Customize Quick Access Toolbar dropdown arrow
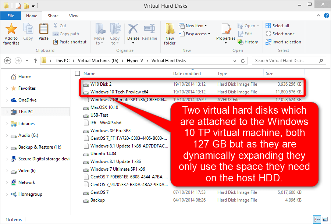The height and width of the screenshot is (224, 331). click(x=33, y=6)
